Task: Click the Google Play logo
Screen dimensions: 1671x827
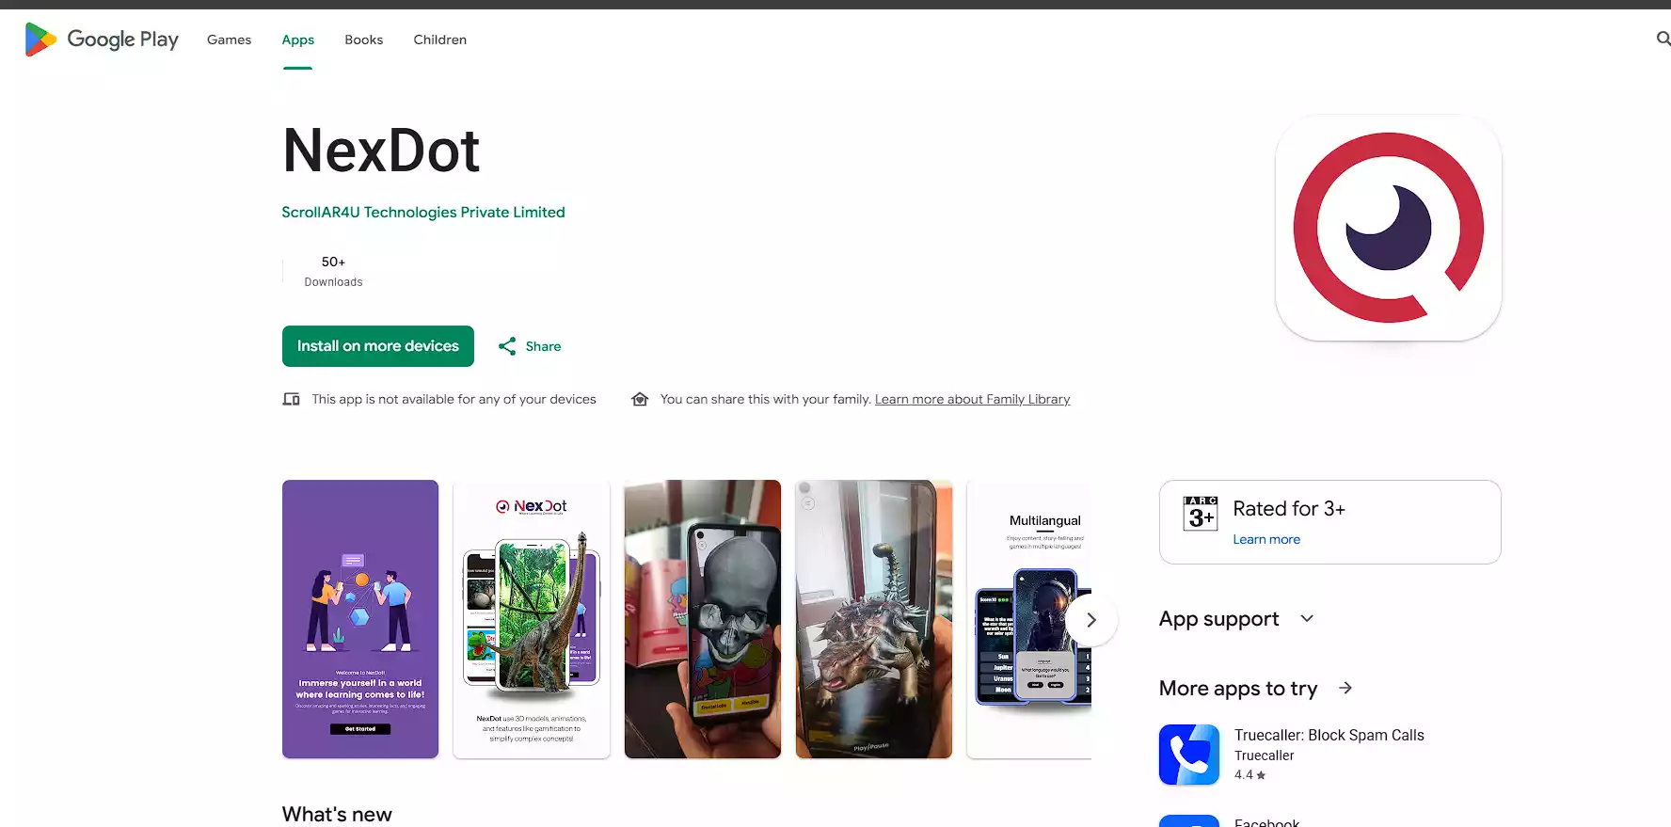Action: 102,40
